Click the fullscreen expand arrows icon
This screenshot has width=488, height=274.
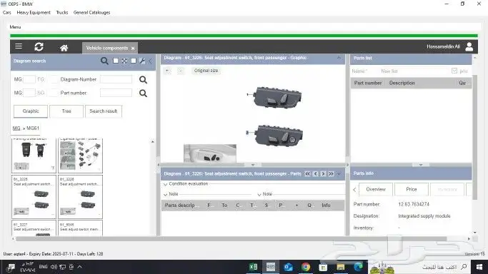[124, 61]
